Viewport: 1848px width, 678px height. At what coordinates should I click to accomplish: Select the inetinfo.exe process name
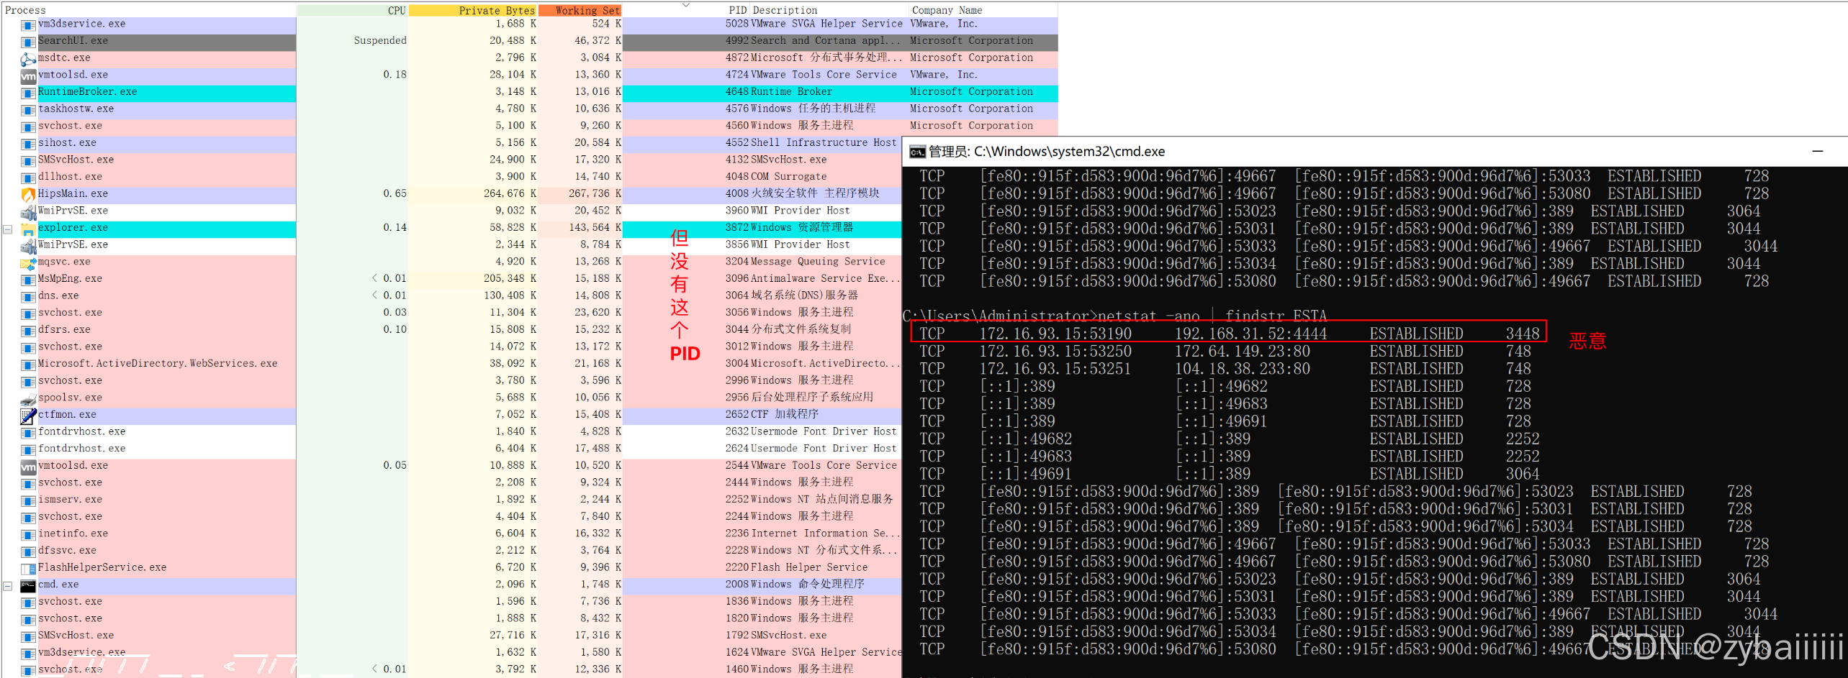click(x=73, y=533)
